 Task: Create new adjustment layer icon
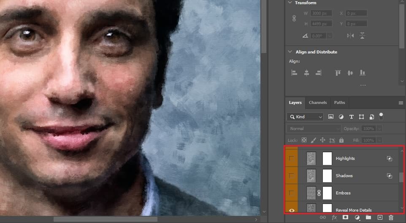[x=357, y=218]
